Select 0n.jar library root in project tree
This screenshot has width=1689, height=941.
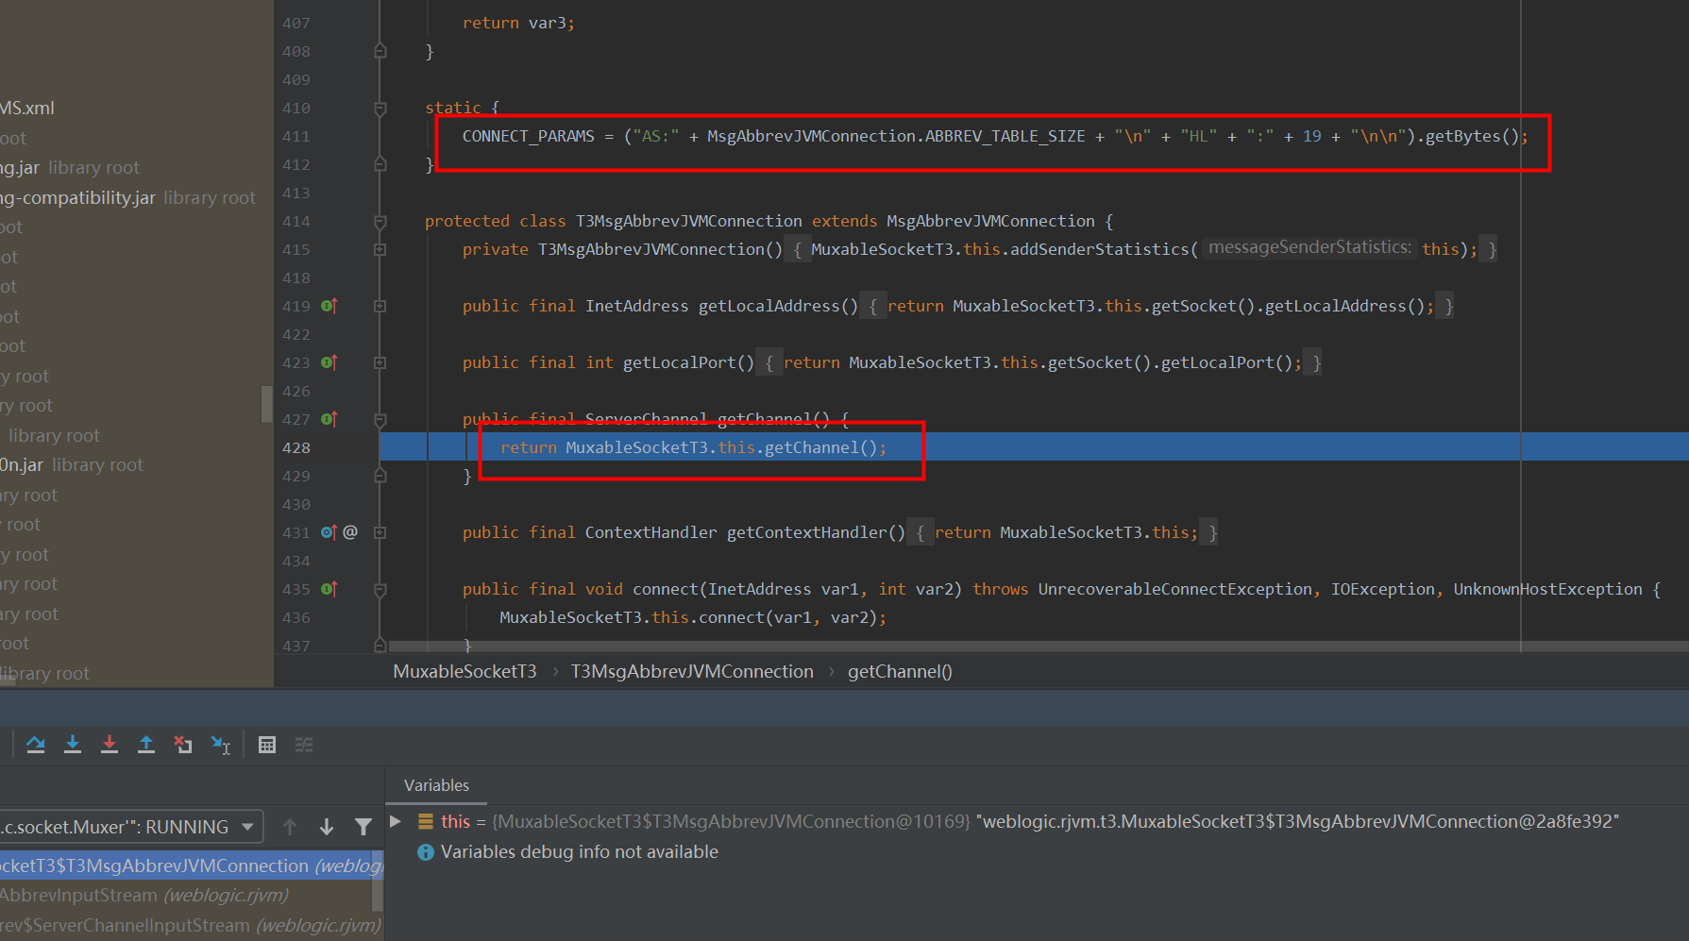pyautogui.click(x=72, y=465)
